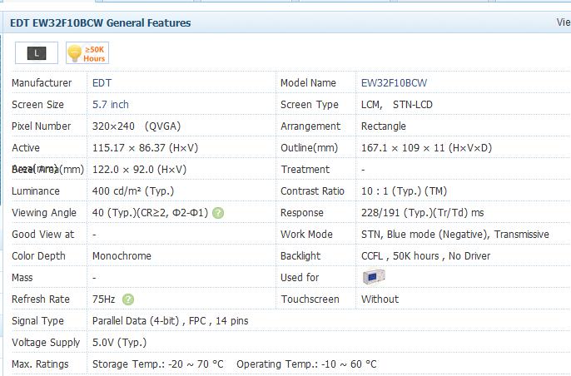Click the Refresh Rate row label
This screenshot has width=571, height=376.
[x=41, y=299]
